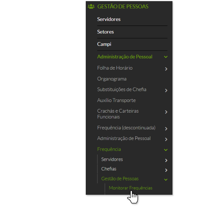Open the Organograma link
Viewport: 220px width, 206px height.
(x=112, y=79)
